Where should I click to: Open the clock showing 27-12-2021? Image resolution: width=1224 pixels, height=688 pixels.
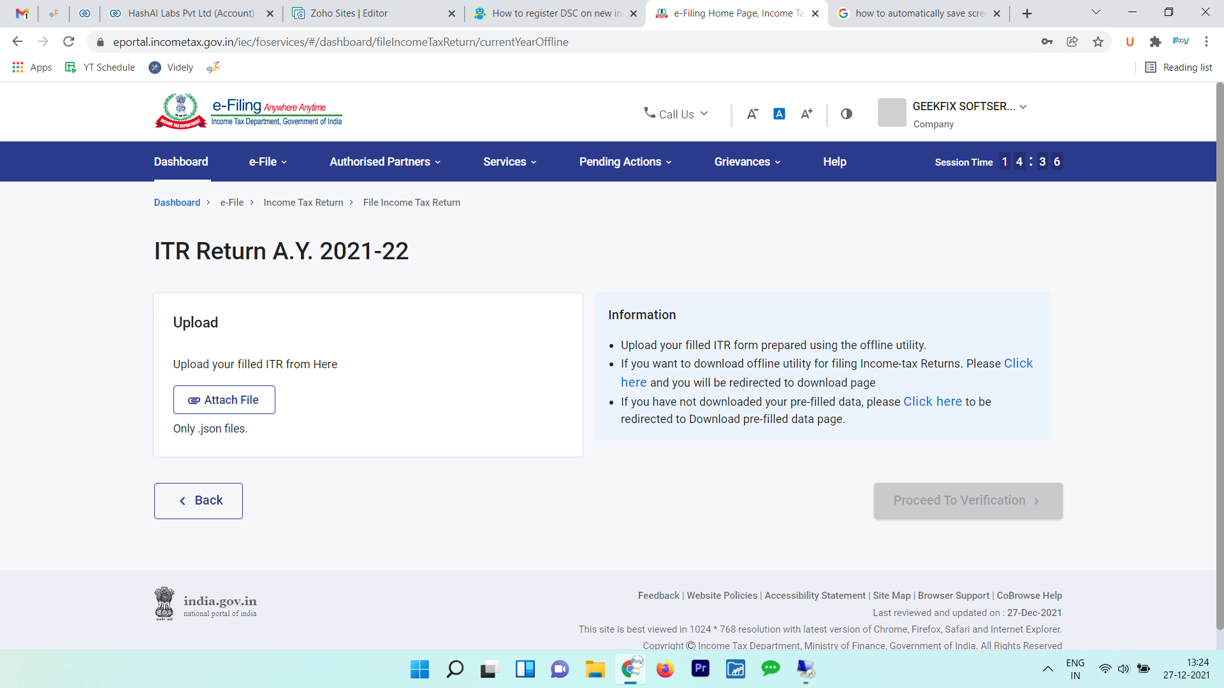click(x=1186, y=669)
